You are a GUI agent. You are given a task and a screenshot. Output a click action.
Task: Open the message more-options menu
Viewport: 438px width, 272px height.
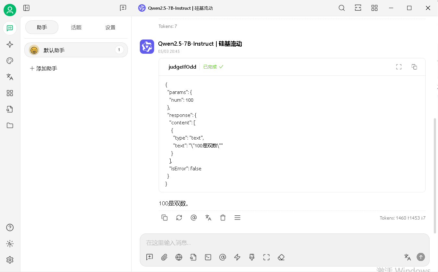(237, 218)
